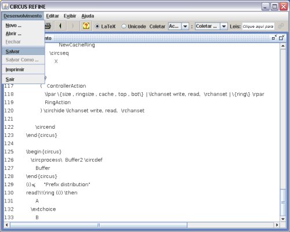The height and width of the screenshot is (232, 290).
Task: Click '"Prefix distribution"' on line 129
Action: [x=67, y=184]
